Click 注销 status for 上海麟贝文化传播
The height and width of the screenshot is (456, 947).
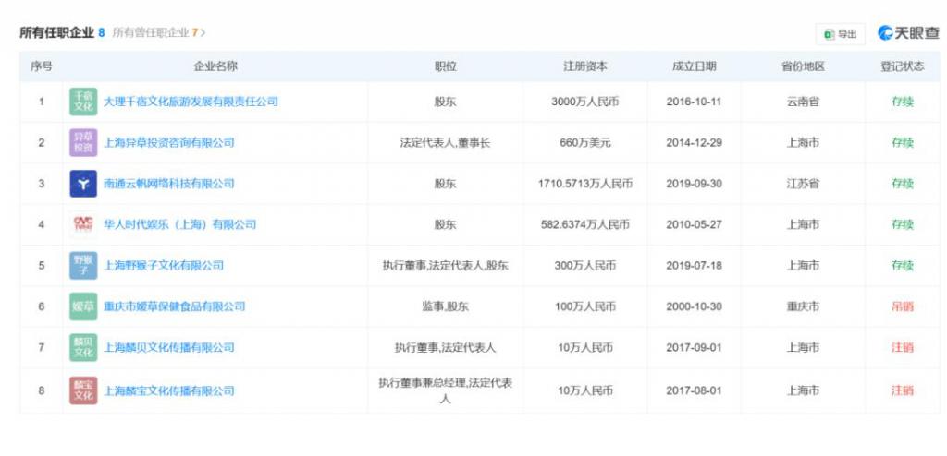(903, 347)
